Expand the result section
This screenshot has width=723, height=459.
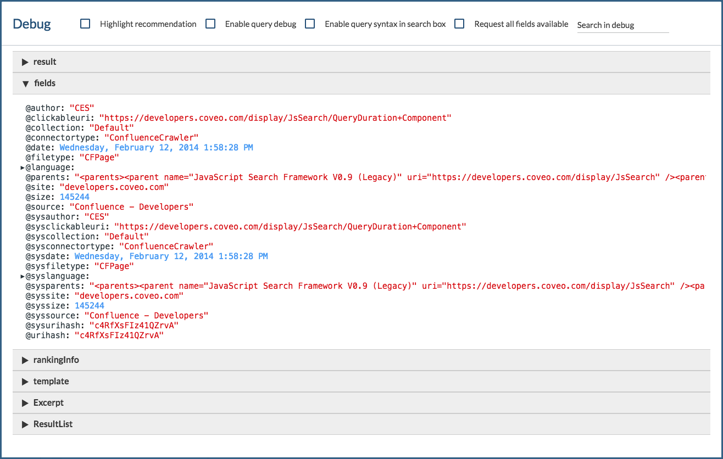361,62
